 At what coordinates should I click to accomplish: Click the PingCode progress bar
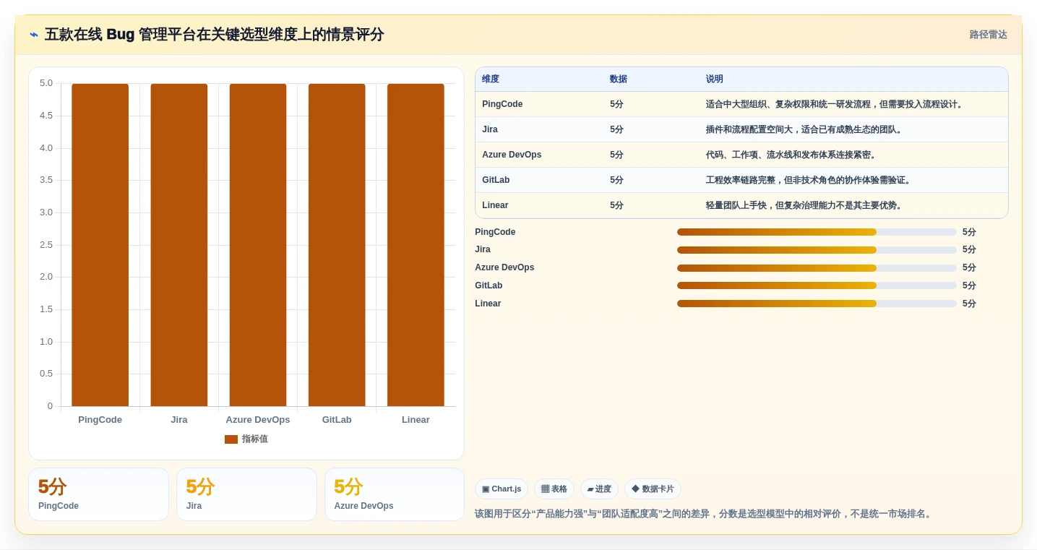pyautogui.click(x=817, y=232)
